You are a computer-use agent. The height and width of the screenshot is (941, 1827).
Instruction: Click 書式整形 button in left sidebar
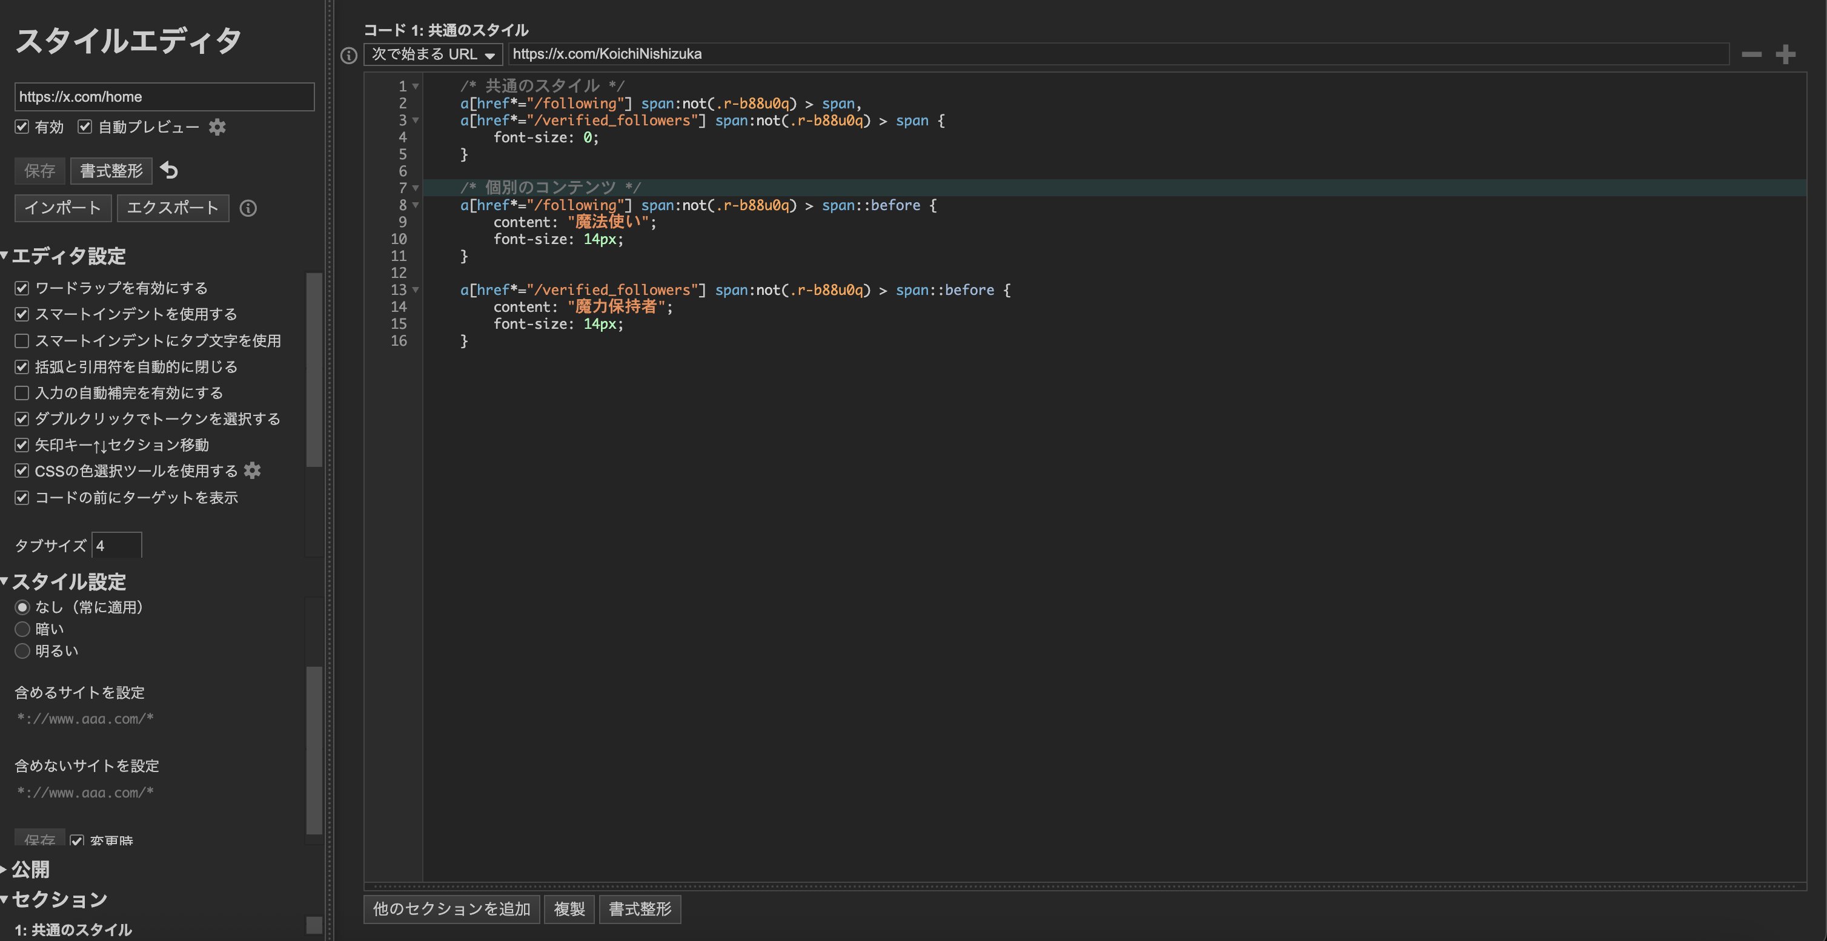pyautogui.click(x=111, y=171)
